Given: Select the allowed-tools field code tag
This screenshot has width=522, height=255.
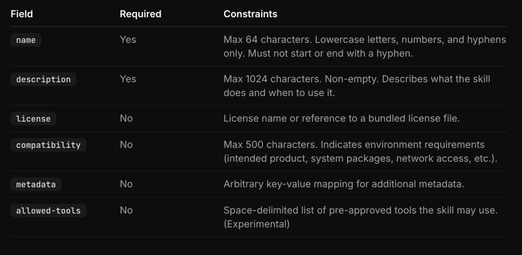Looking at the screenshot, I should pos(48,211).
